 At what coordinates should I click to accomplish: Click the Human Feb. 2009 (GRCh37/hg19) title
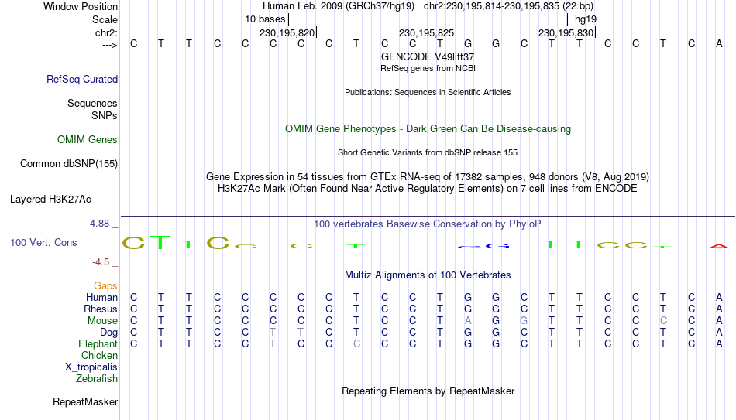[339, 6]
